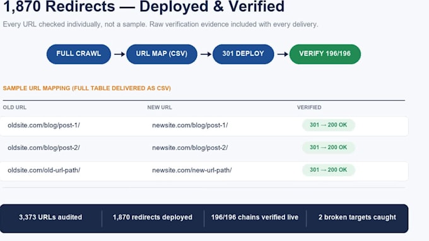Select cell oldsite.com/blog/post-2/

click(44, 148)
